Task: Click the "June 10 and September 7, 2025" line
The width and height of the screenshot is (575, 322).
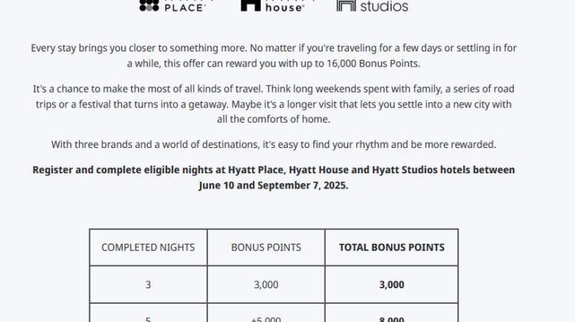Action: point(274,186)
